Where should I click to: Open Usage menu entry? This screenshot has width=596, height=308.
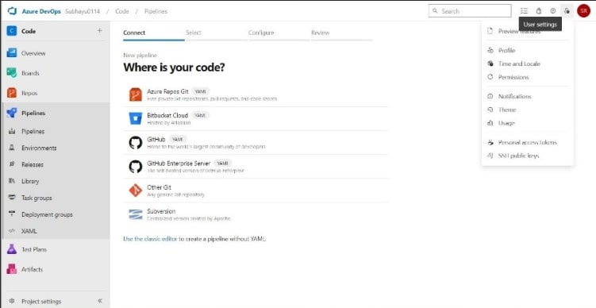(527, 123)
